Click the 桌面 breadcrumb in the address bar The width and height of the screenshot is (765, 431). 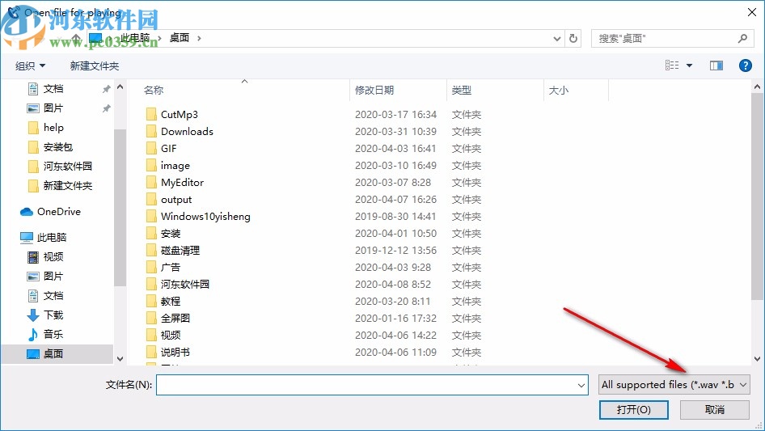179,38
